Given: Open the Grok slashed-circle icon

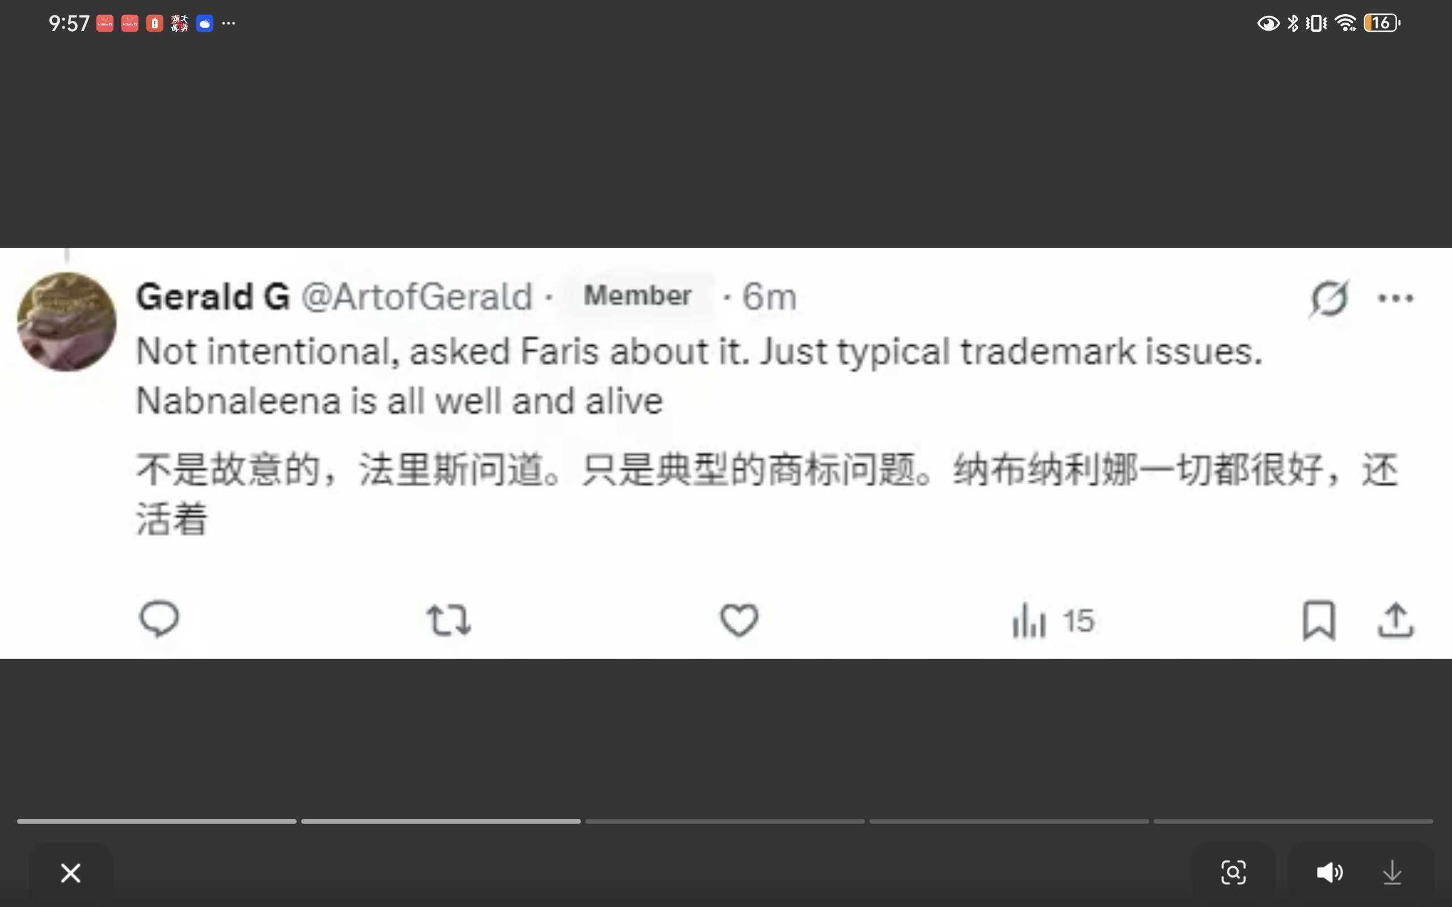Looking at the screenshot, I should 1329,298.
